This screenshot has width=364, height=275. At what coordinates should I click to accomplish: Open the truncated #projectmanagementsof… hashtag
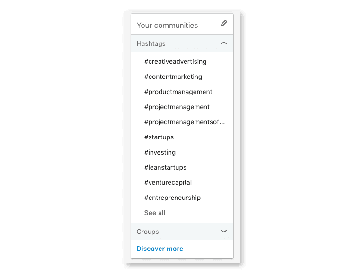point(184,122)
